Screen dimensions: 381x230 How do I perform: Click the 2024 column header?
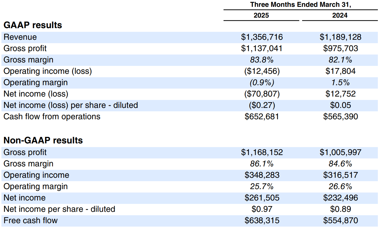coord(340,15)
